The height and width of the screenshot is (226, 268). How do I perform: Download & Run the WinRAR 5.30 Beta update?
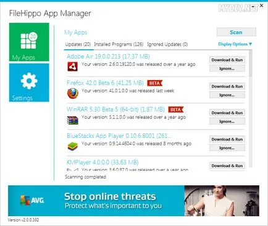(x=227, y=113)
